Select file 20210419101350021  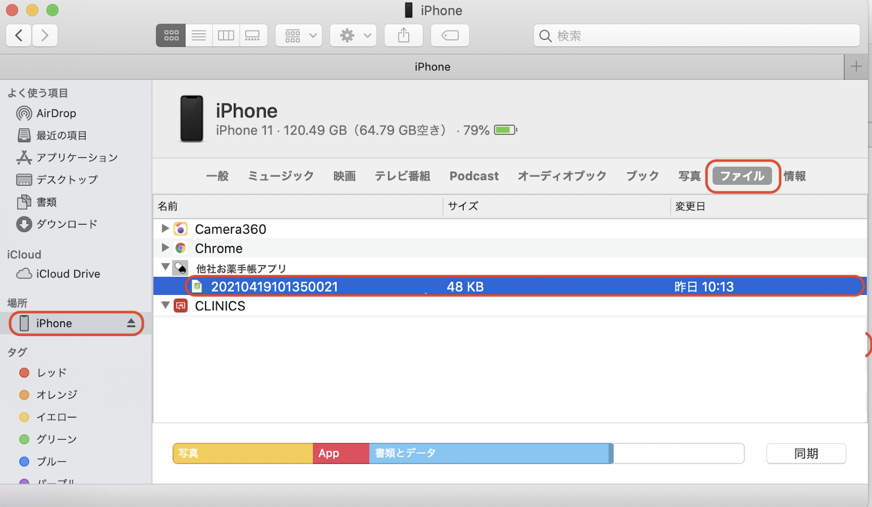click(274, 287)
